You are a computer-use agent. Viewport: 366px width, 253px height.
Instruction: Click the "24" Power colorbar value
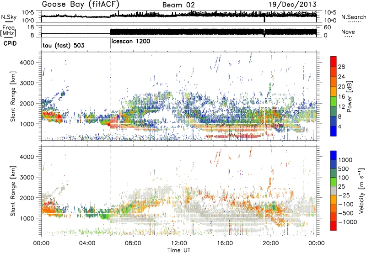tap(341, 77)
